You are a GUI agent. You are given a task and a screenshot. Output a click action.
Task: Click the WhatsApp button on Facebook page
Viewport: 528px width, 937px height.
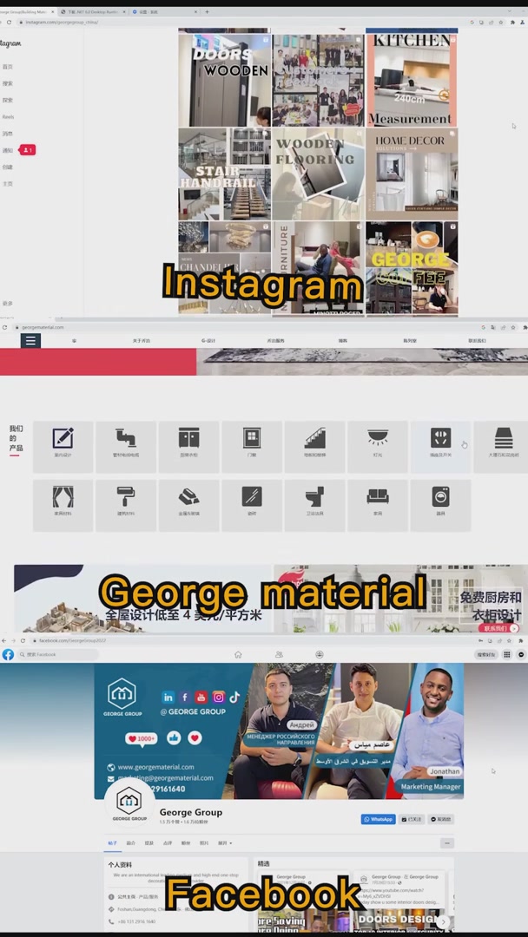(x=379, y=819)
